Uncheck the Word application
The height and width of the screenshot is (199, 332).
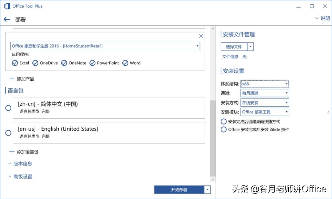[x=125, y=63]
